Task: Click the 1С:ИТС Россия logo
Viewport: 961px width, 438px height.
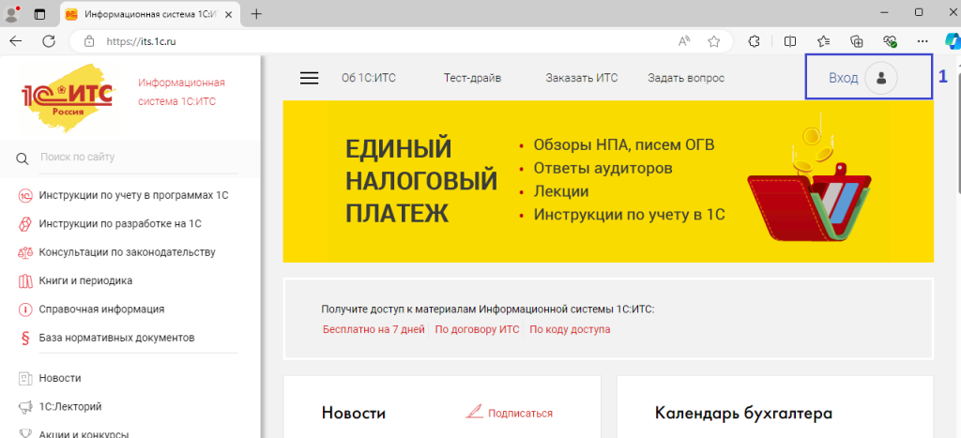Action: [x=68, y=98]
